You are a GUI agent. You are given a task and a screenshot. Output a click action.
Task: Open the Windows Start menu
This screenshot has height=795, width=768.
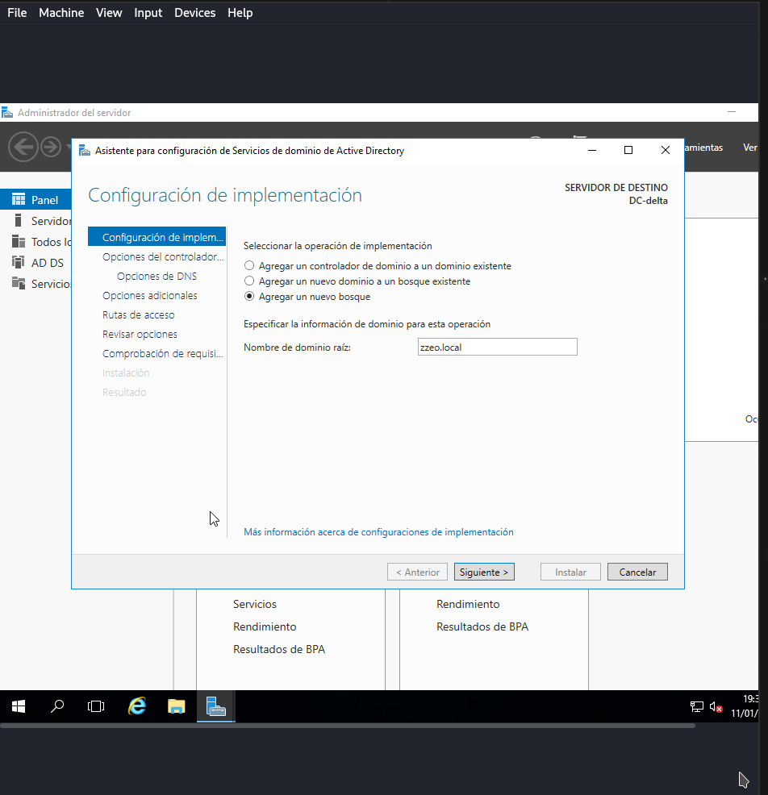19,706
